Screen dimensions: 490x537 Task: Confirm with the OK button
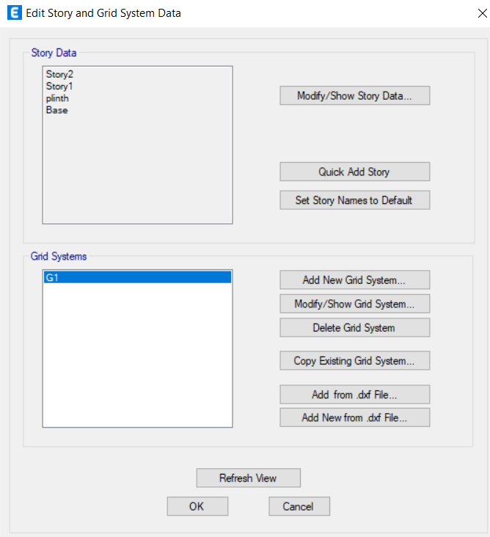tap(197, 506)
